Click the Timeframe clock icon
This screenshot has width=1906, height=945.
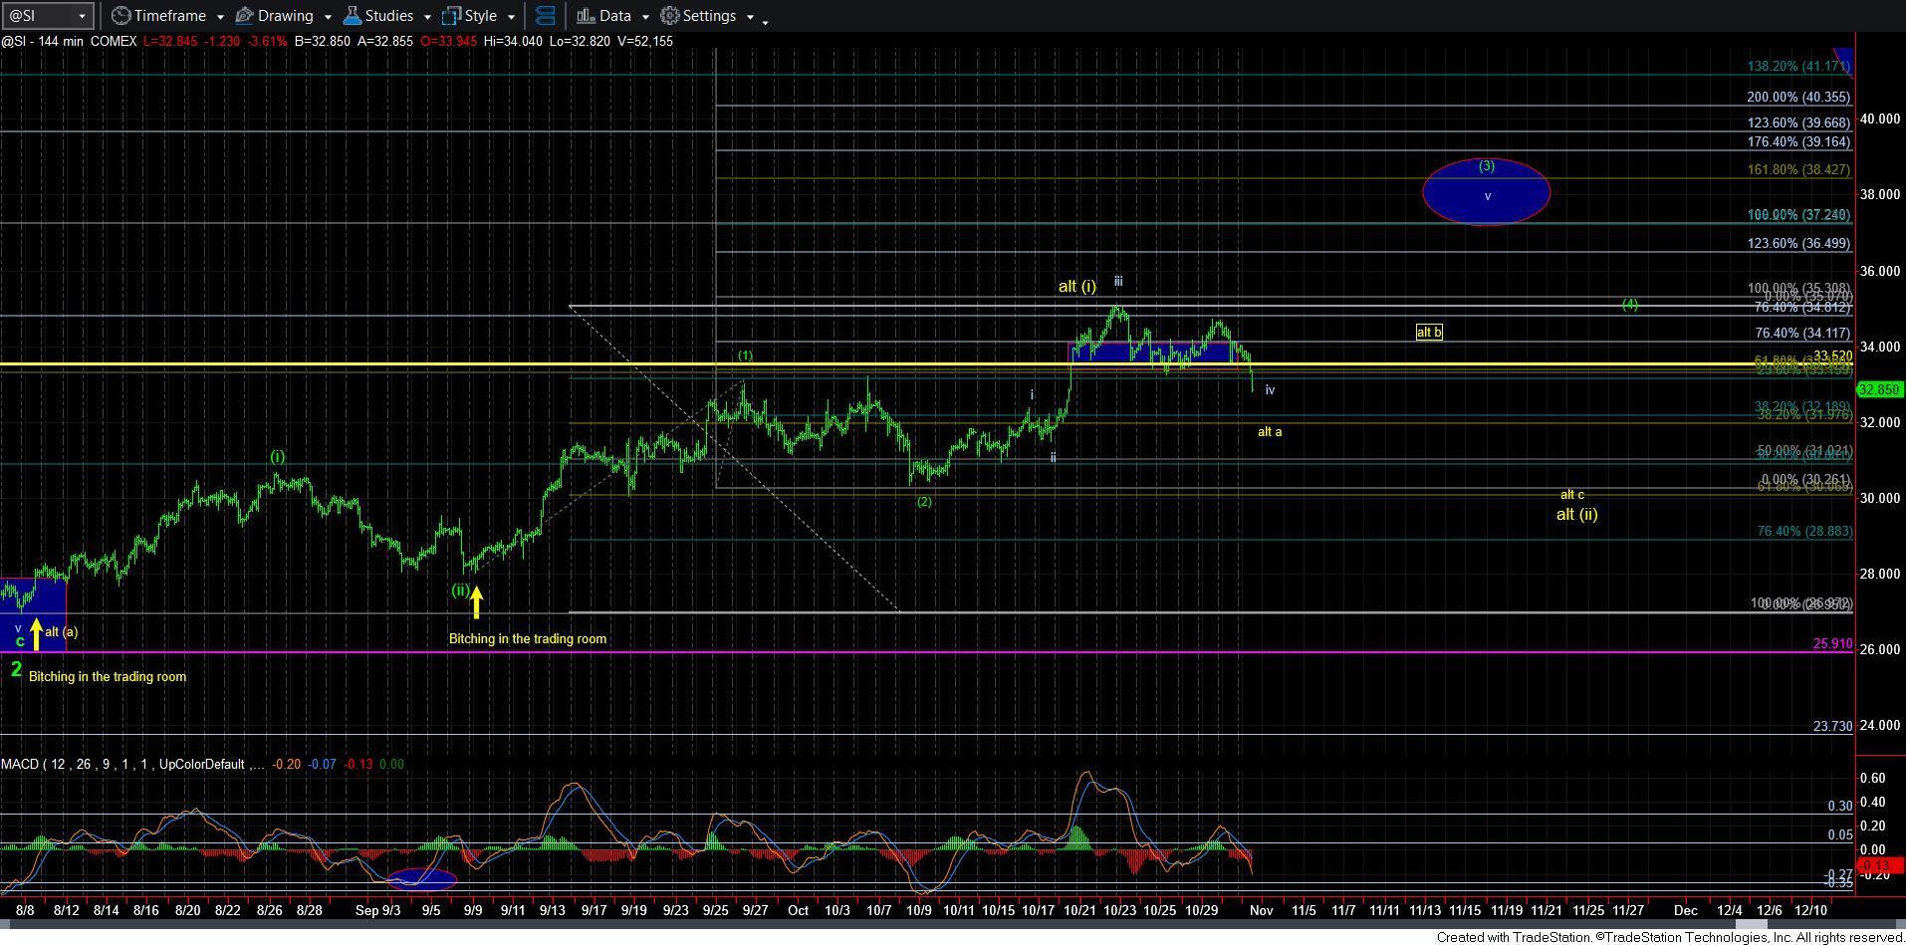[x=120, y=16]
